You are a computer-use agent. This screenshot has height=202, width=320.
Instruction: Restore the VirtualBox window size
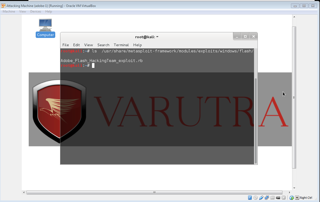coord(304,6)
